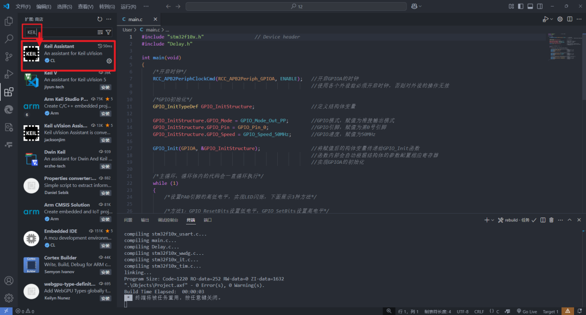Viewport: 586px width, 315px height.
Task: Open the Accounts icon in activity bar
Action: (9, 281)
